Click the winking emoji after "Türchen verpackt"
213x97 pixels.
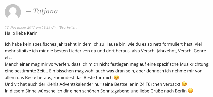pos(184,84)
